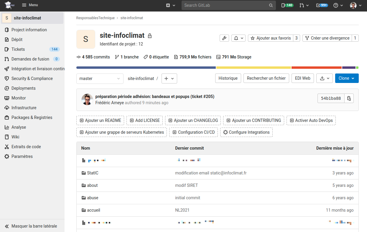Screen dimensions: 367x232
Task: Click Ajouter aux favoris star button
Action: click(x=271, y=38)
